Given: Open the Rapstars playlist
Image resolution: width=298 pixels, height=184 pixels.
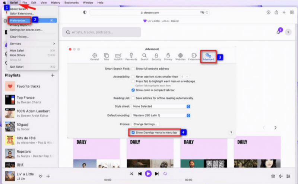Looking at the screenshot, I should (x=29, y=153).
